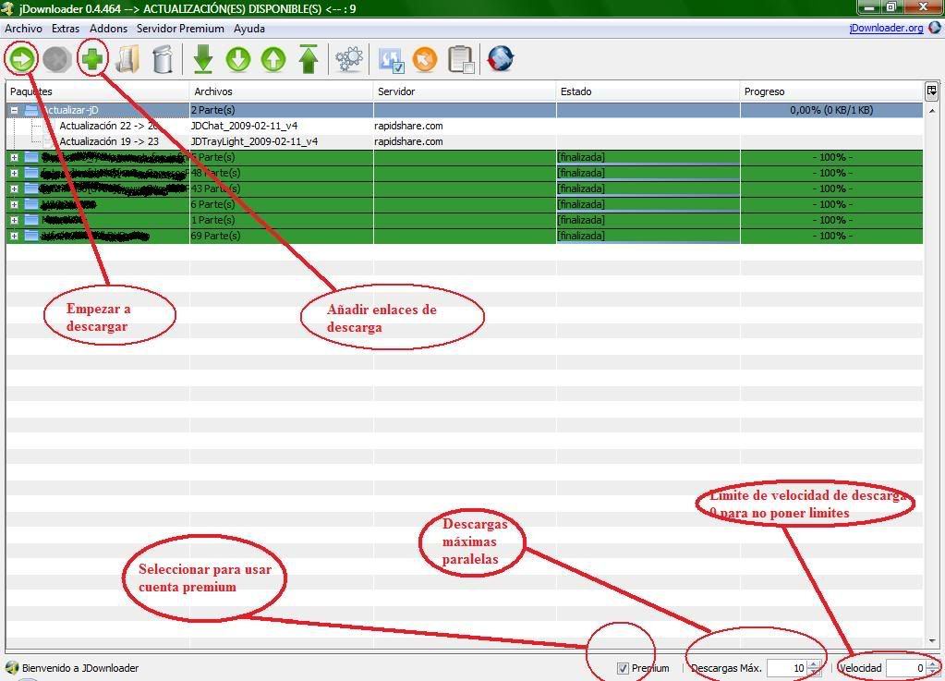
Task: Open the Addons menu
Action: pos(108,29)
